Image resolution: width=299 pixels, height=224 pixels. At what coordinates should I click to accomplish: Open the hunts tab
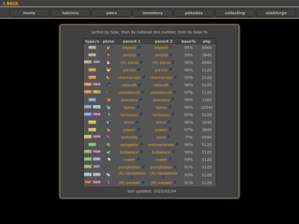coord(29,13)
